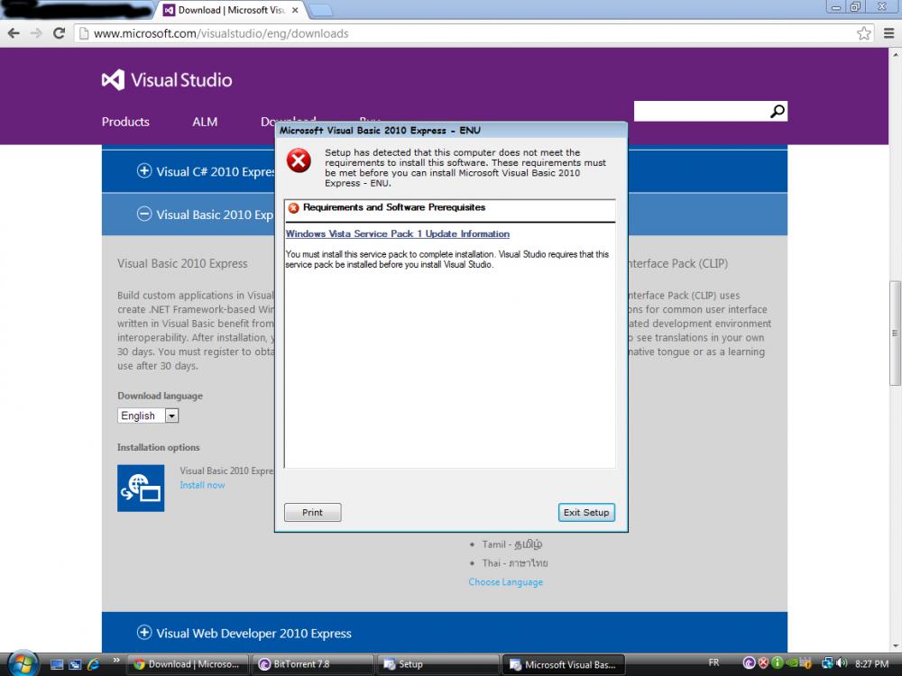The width and height of the screenshot is (902, 676).
Task: Click the Microsoft Visual Basic 2010 Express title bar
Action: pyautogui.click(x=451, y=131)
